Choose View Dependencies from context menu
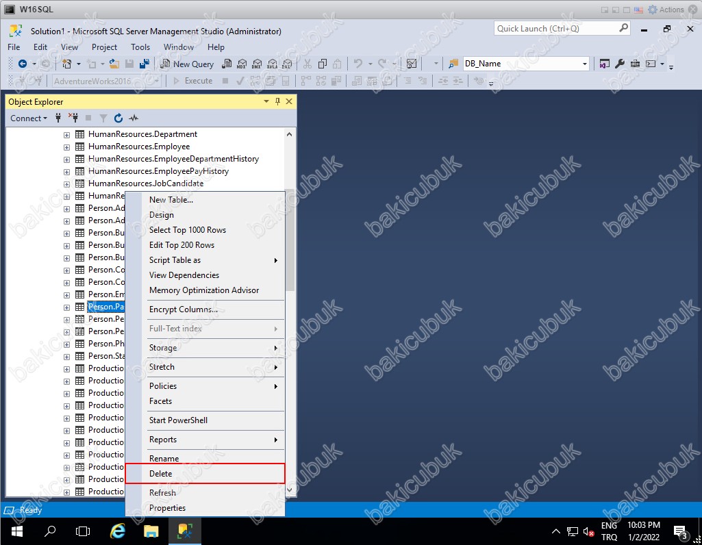Viewport: 702px width, 545px height. tap(205, 275)
